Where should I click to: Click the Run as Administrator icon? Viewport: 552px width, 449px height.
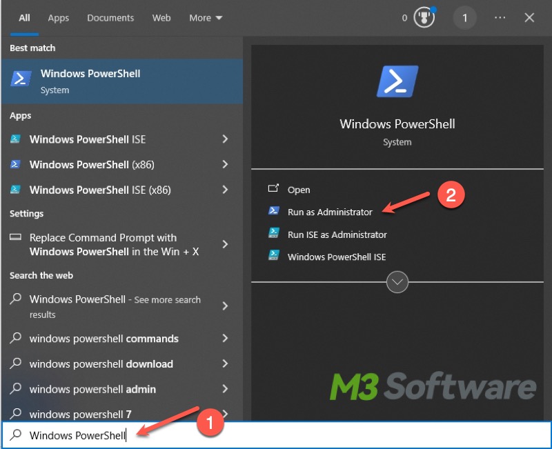[273, 211]
